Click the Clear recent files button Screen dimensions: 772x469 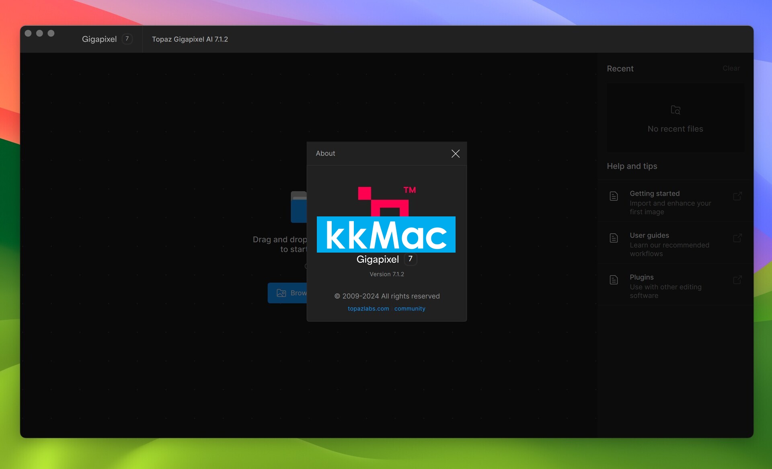click(x=731, y=68)
